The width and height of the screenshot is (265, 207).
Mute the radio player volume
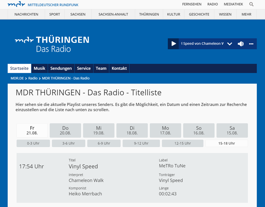241,44
